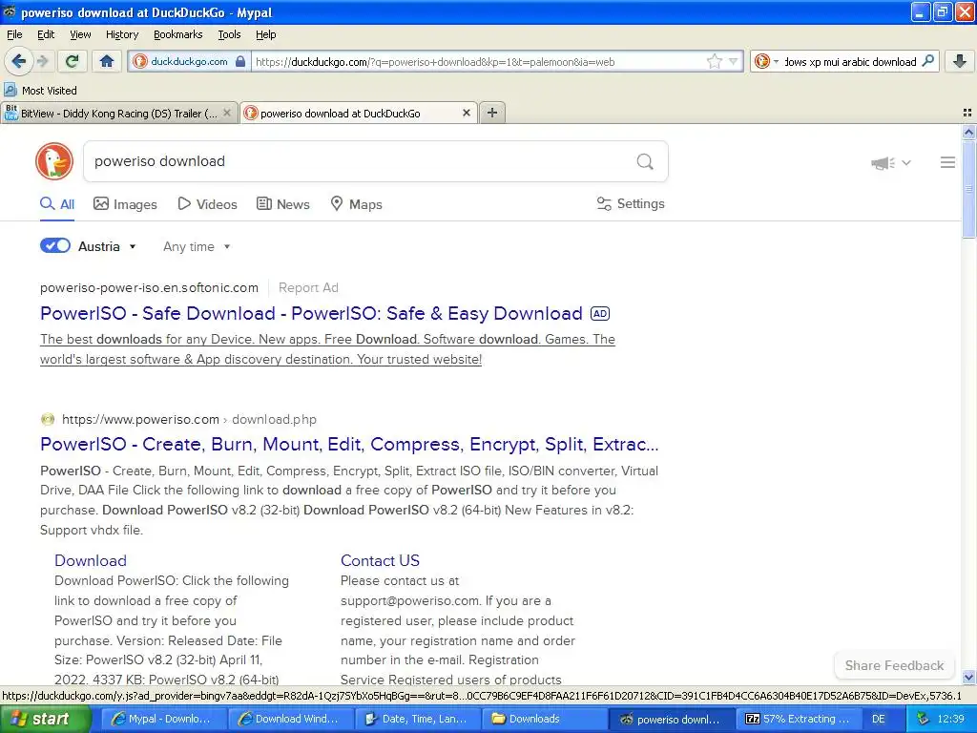This screenshot has height=733, width=977.
Task: Click the list all tabs grid icon
Action: pyautogui.click(x=967, y=113)
